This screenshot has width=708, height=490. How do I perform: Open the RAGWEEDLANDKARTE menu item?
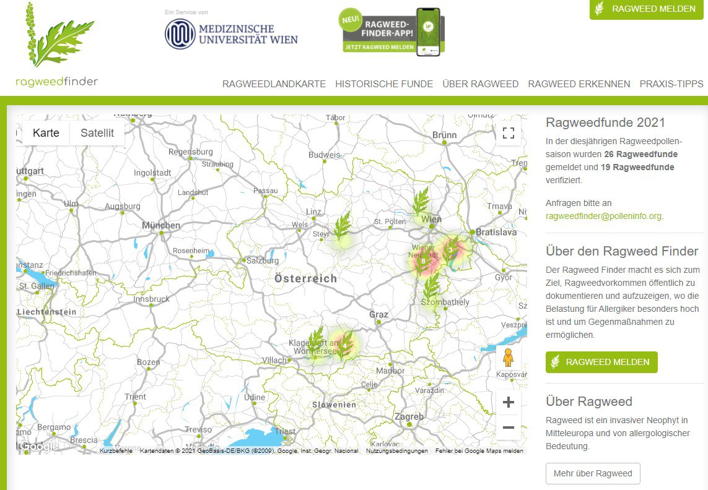pyautogui.click(x=274, y=84)
